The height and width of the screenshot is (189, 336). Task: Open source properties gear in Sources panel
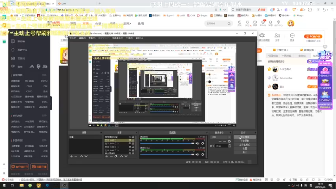(116, 156)
